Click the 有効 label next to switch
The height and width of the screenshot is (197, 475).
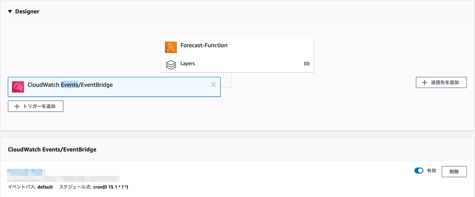pyautogui.click(x=431, y=171)
